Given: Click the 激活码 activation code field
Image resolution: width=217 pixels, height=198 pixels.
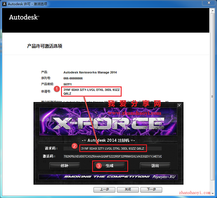Looking at the screenshot, I should tap(113, 156).
